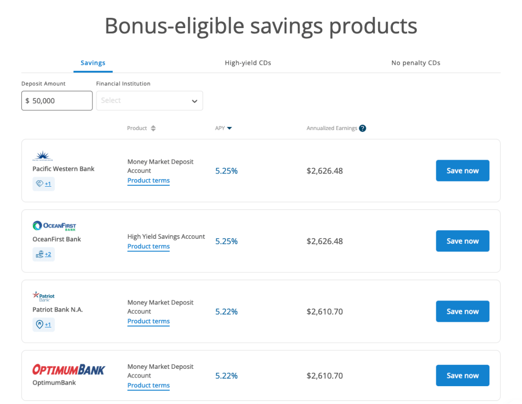This screenshot has width=522, height=404.
Task: Click the OptimumBank logo
Action: [x=68, y=370]
